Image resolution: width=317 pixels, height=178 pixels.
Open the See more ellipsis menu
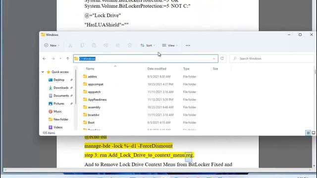pyautogui.click(x=188, y=45)
